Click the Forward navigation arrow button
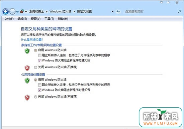The height and width of the screenshot is (129, 184). 12,11
